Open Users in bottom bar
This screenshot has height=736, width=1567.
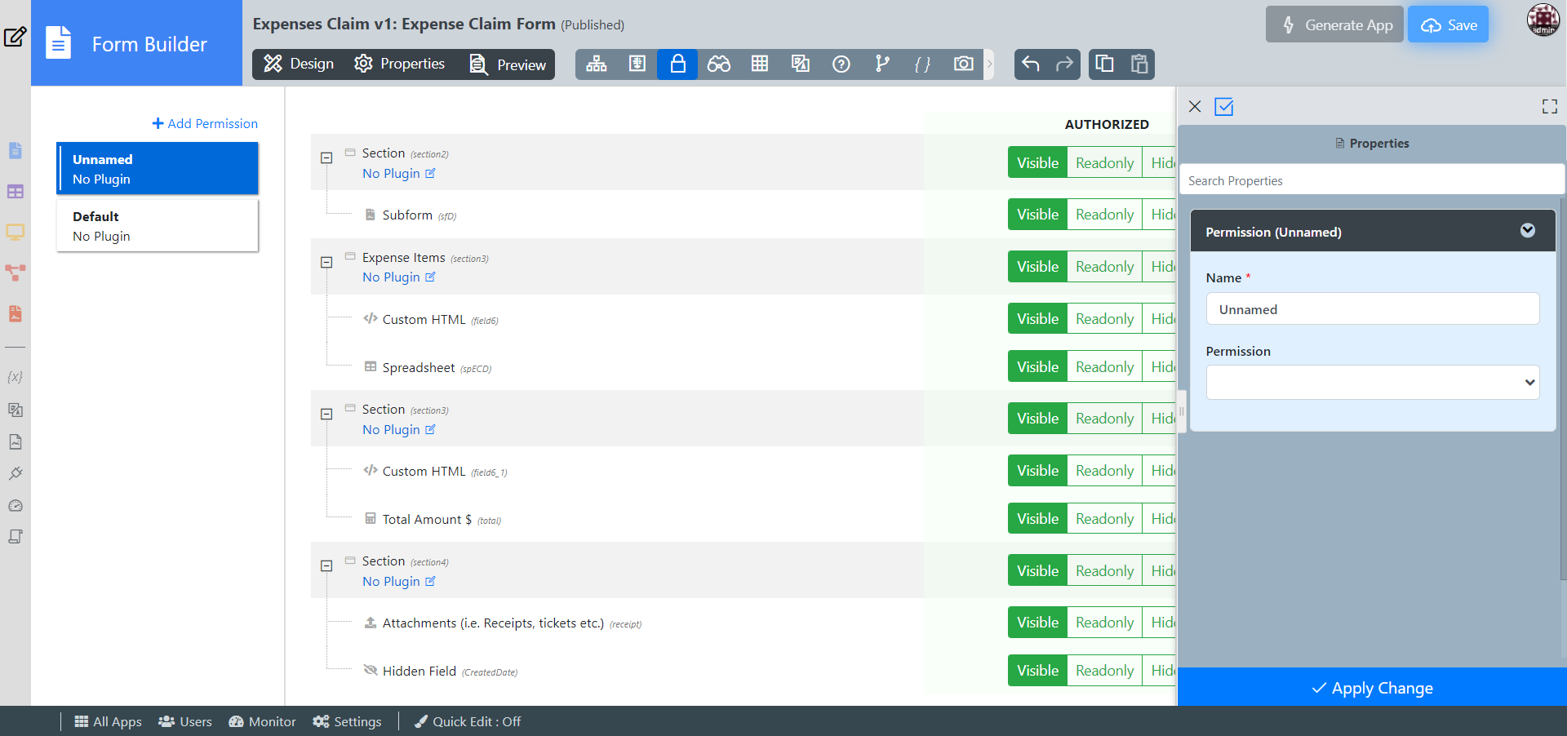pos(185,722)
